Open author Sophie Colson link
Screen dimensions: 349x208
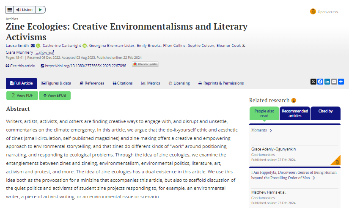201,45
